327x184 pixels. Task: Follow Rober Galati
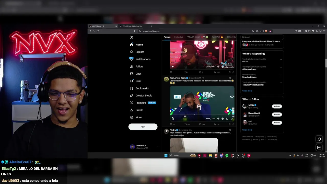(x=277, y=114)
